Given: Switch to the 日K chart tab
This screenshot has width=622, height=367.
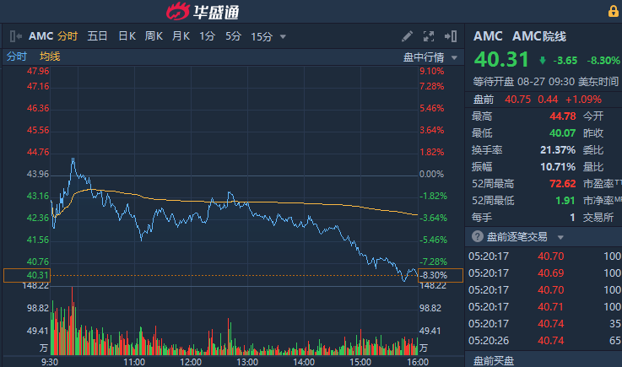Looking at the screenshot, I should (127, 36).
